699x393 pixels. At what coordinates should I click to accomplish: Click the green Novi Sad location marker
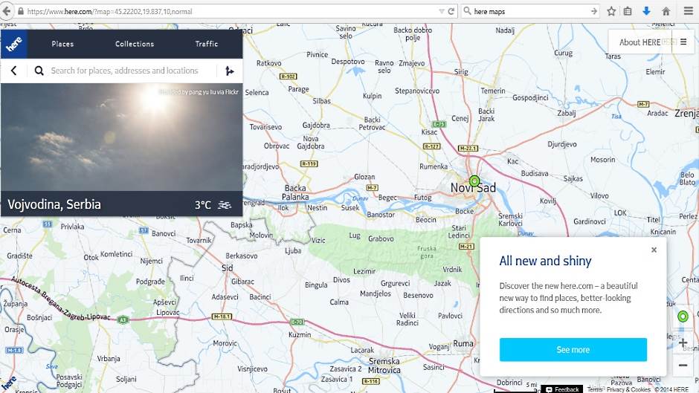(474, 181)
